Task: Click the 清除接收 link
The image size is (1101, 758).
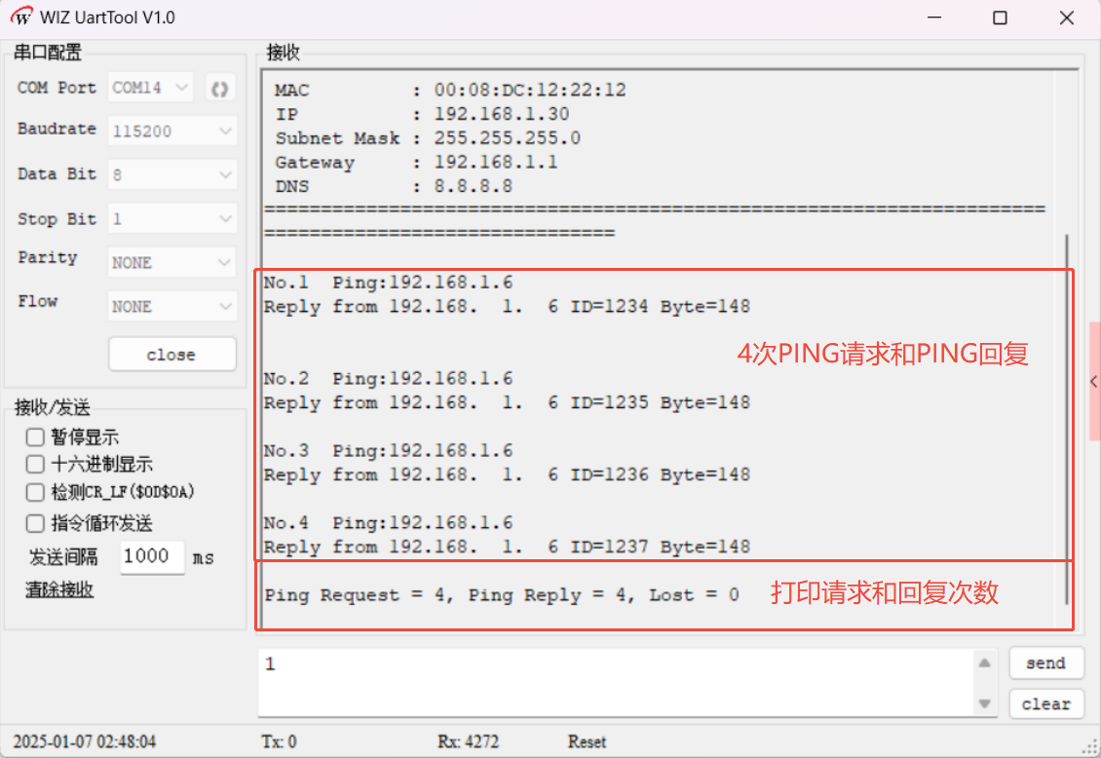Action: 59,589
